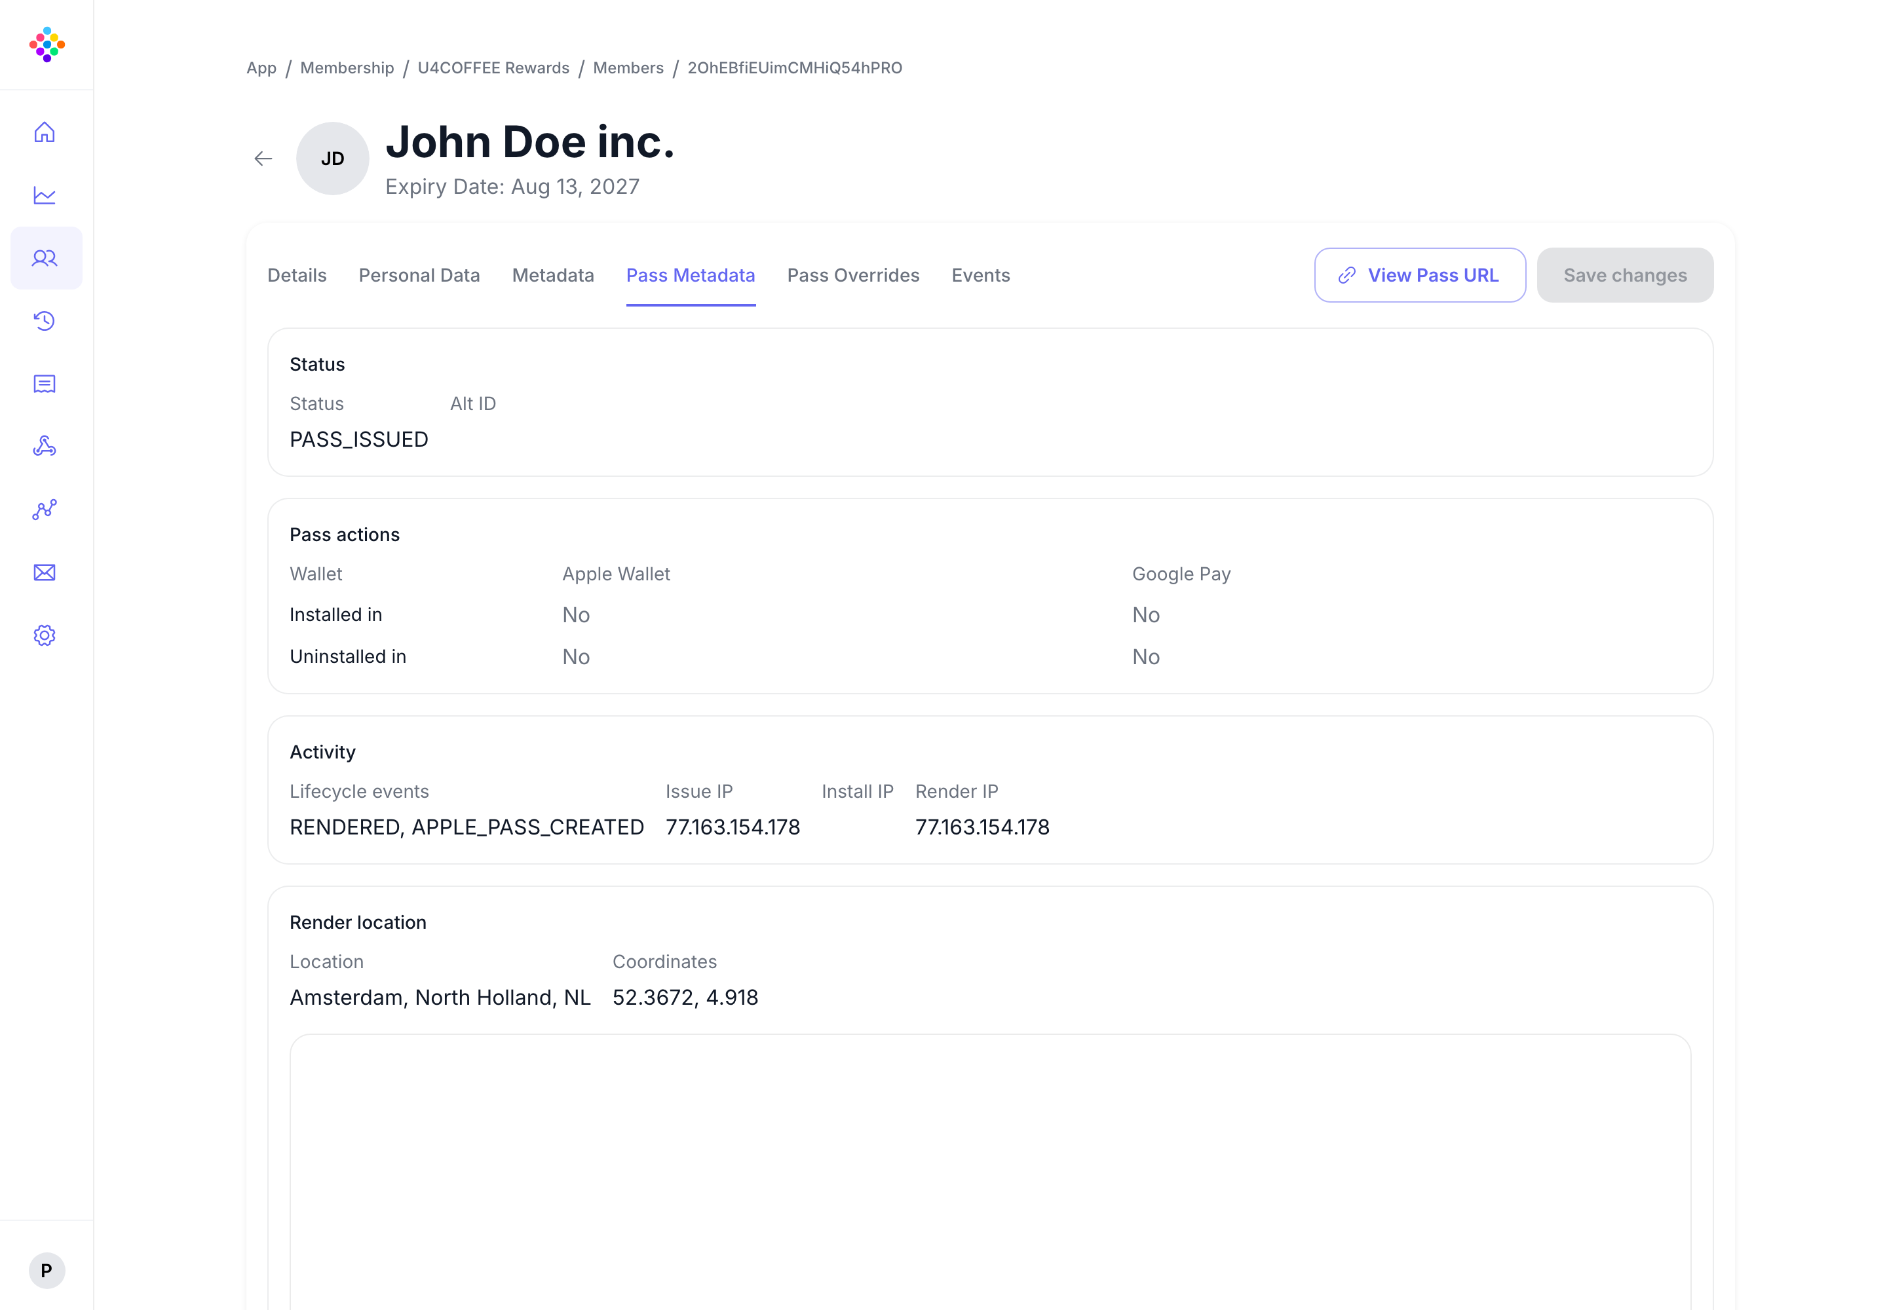Click the View Pass URL button

[x=1420, y=275]
